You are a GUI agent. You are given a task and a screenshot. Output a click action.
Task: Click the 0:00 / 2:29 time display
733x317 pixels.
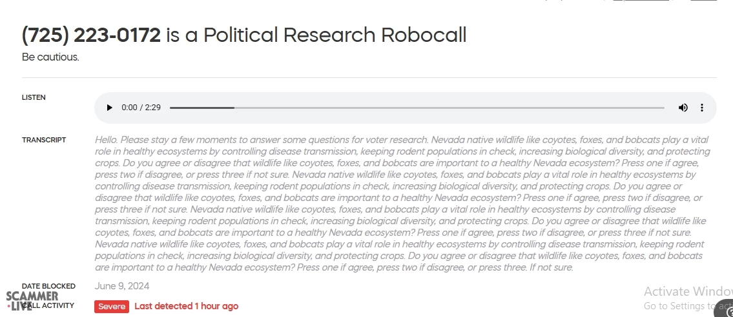[141, 108]
